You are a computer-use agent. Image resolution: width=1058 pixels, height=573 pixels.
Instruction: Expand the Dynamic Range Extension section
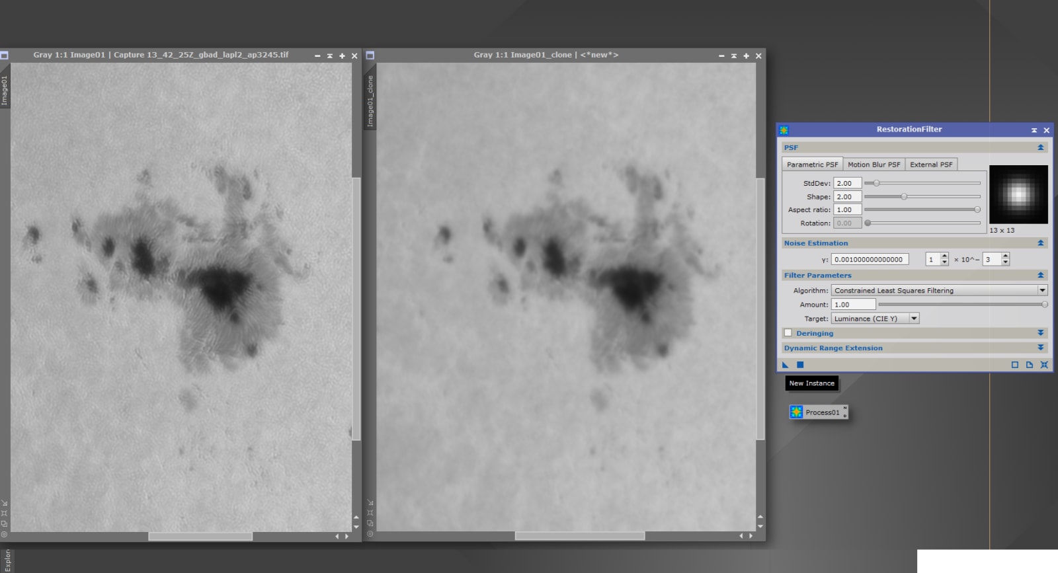pyautogui.click(x=1041, y=348)
